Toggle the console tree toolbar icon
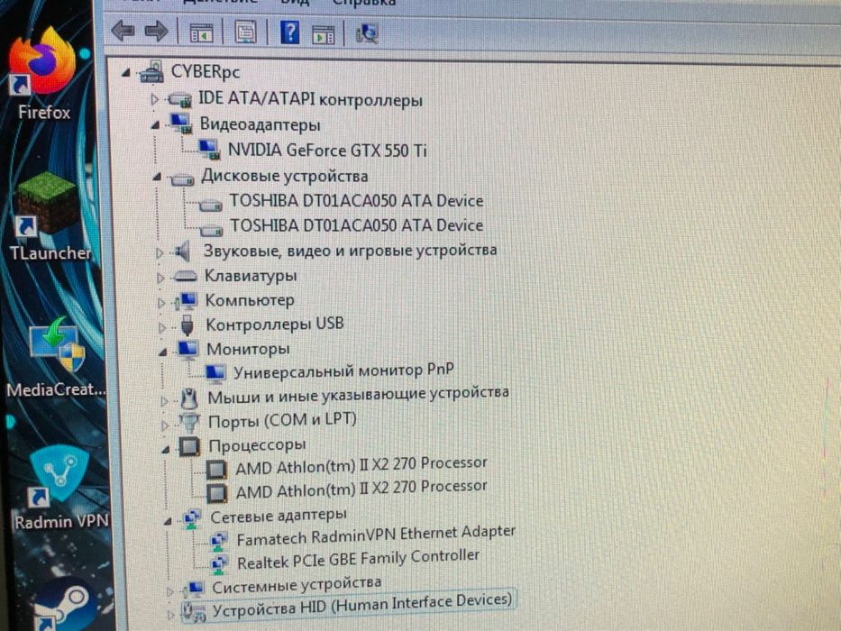Viewport: 841px width, 631px height. (202, 33)
